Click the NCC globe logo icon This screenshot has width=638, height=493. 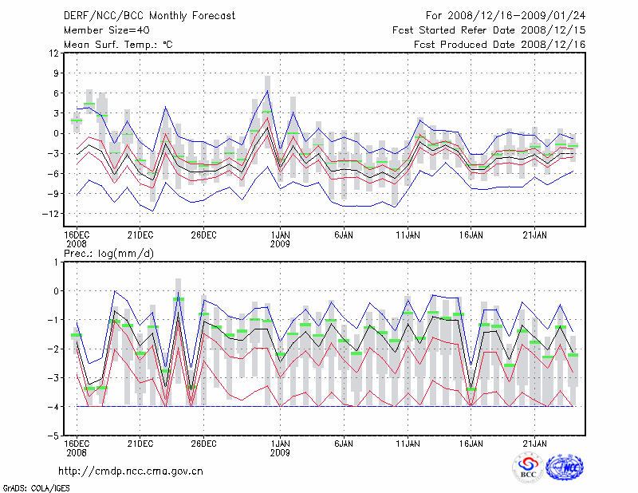(565, 468)
